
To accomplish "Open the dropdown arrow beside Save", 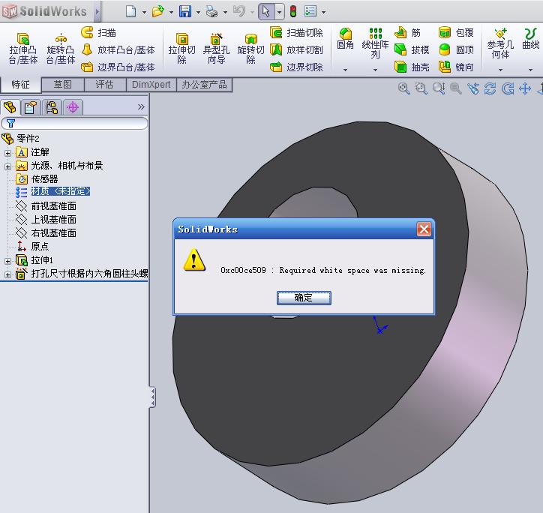I will (x=198, y=12).
